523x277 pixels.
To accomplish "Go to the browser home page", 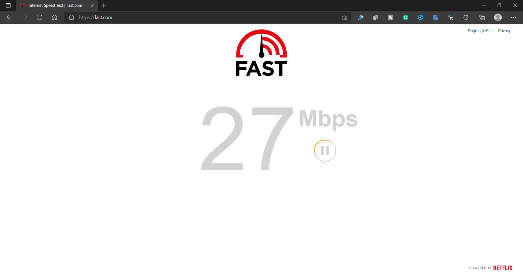I will pyautogui.click(x=54, y=17).
